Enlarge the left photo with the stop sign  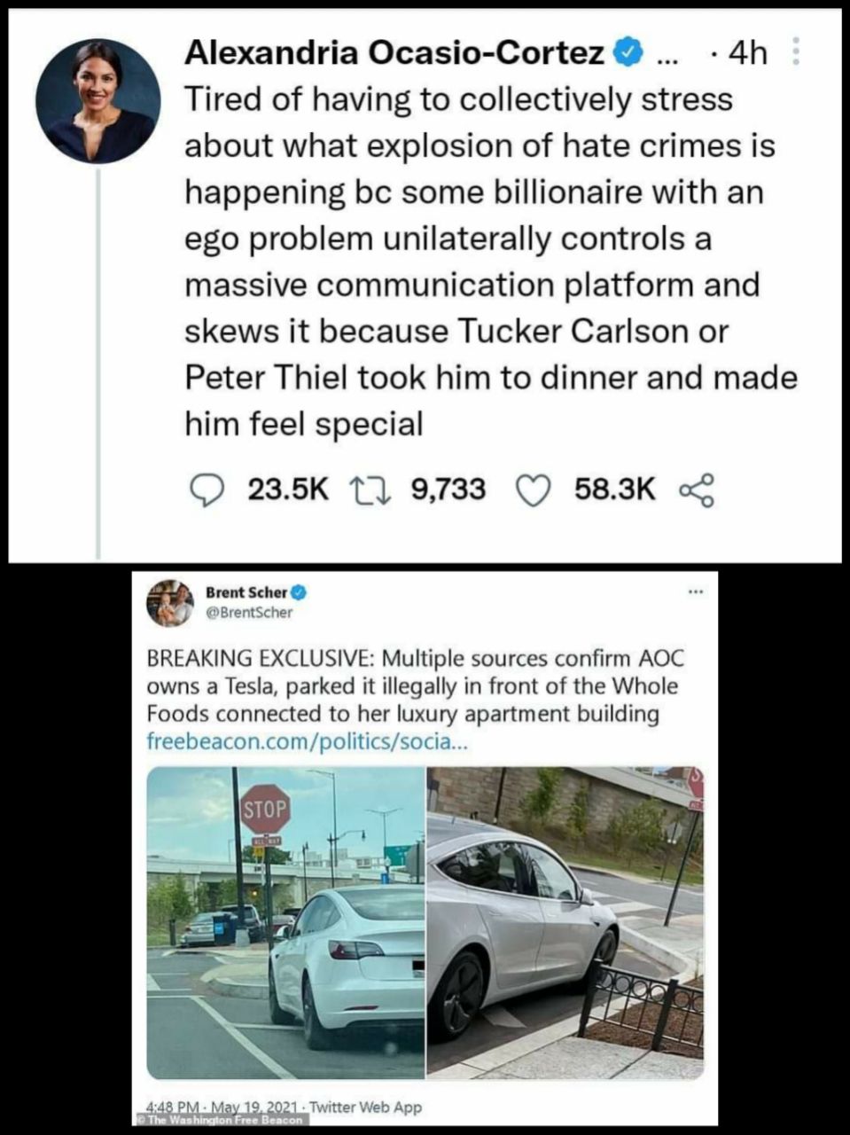pos(285,922)
